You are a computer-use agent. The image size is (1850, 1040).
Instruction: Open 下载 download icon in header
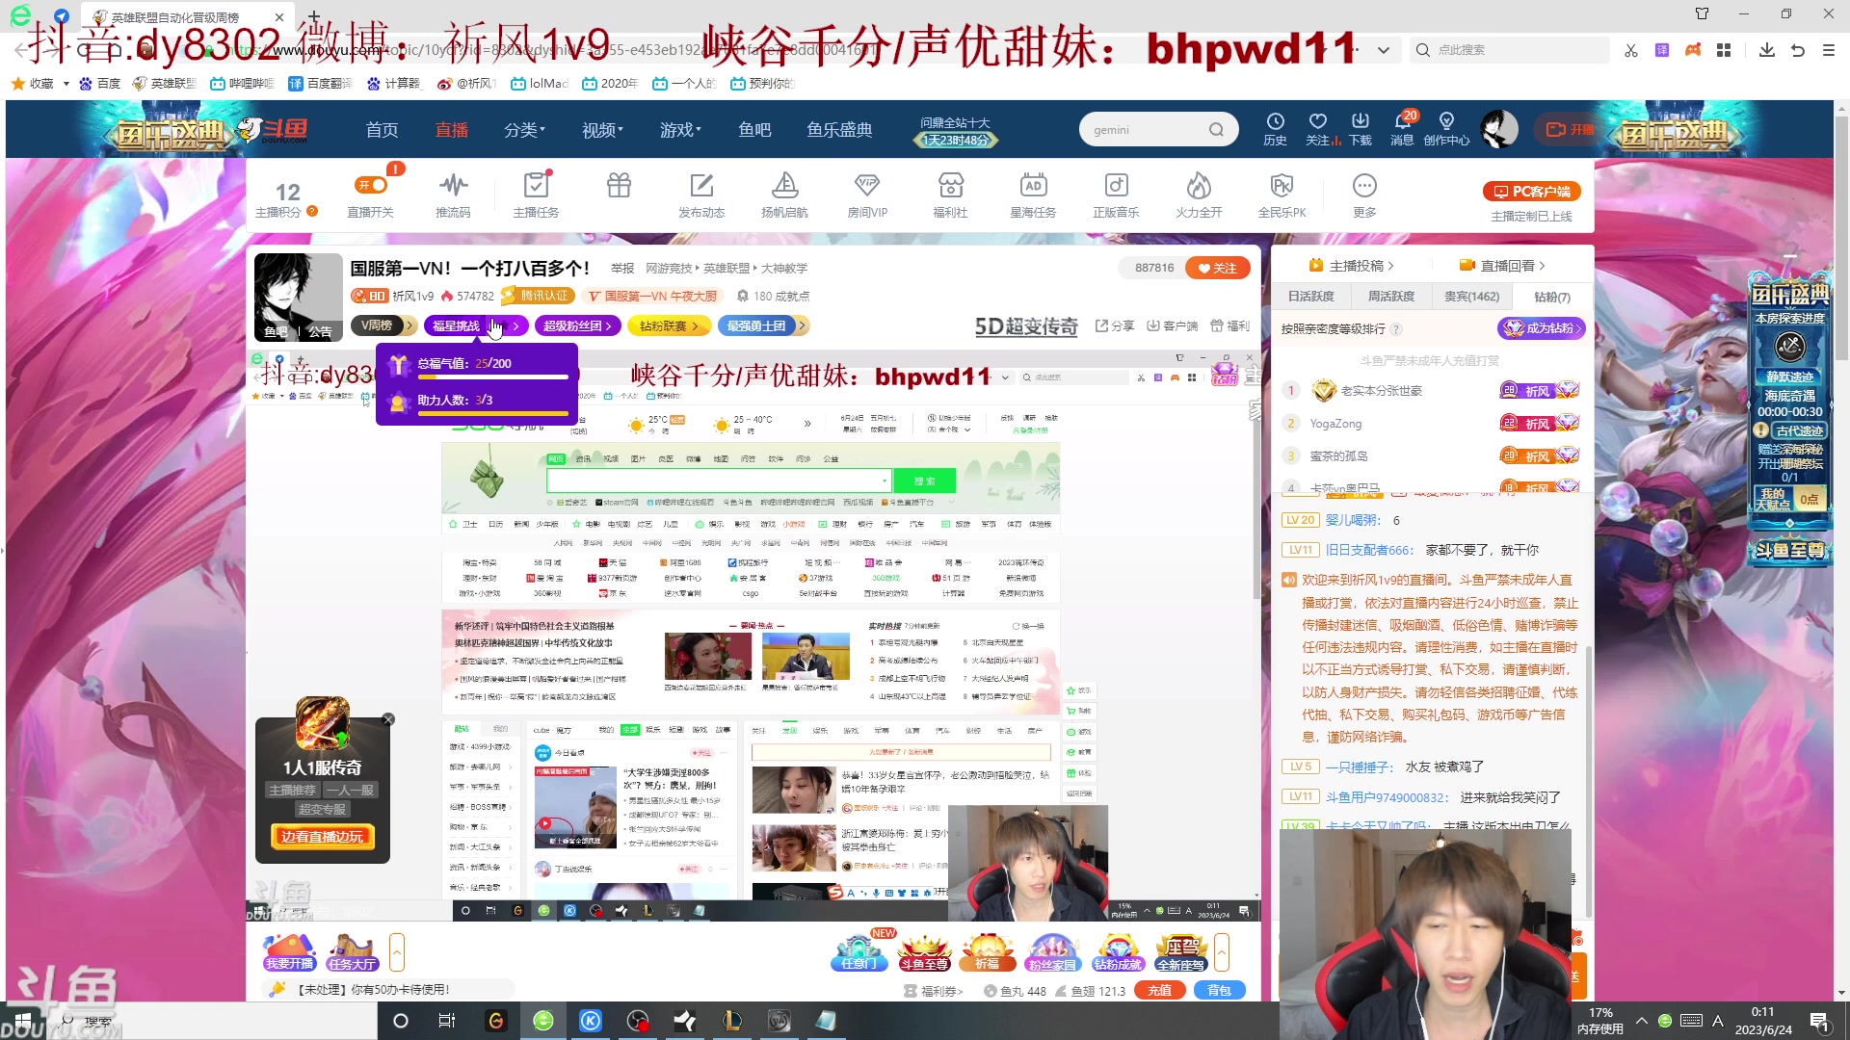tap(1360, 128)
